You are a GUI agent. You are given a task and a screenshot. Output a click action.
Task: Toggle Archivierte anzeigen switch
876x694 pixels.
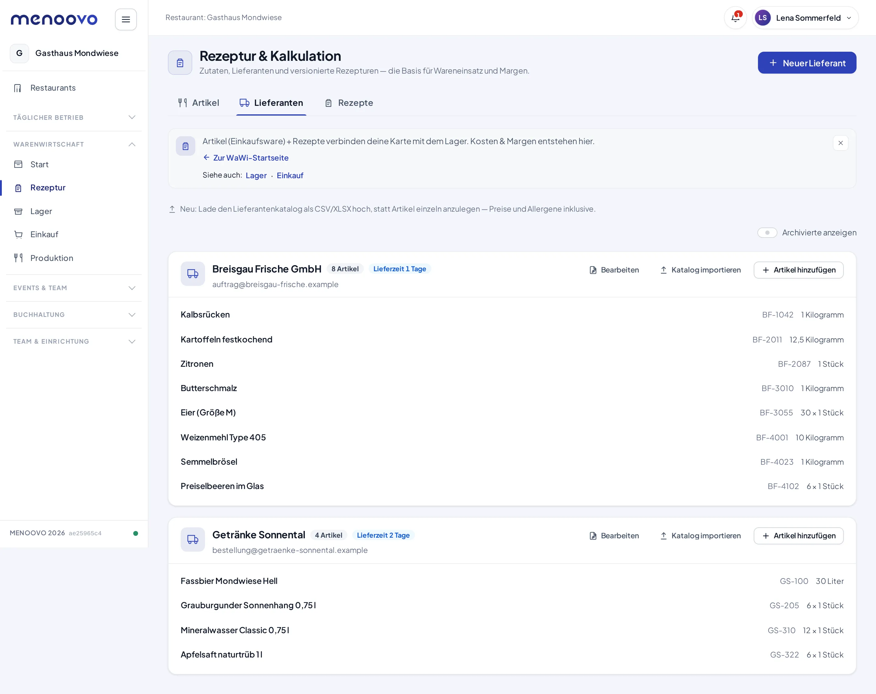(767, 232)
